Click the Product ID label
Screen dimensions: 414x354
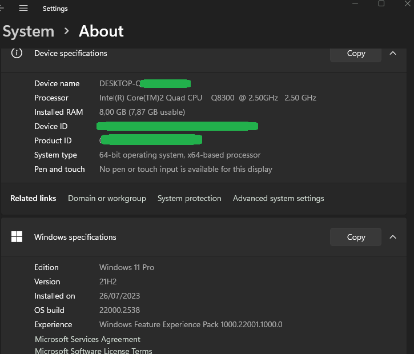coord(53,140)
